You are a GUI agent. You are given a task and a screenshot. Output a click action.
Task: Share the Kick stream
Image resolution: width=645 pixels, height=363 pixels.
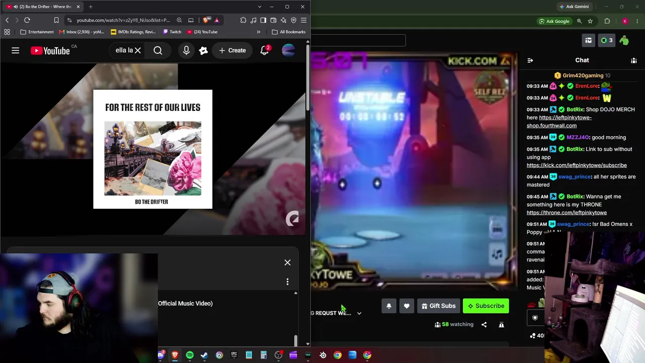pos(484,325)
